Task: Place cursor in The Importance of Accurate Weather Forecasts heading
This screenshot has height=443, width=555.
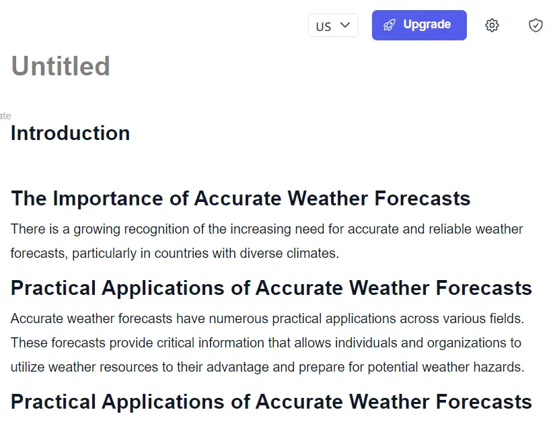Action: (x=241, y=198)
